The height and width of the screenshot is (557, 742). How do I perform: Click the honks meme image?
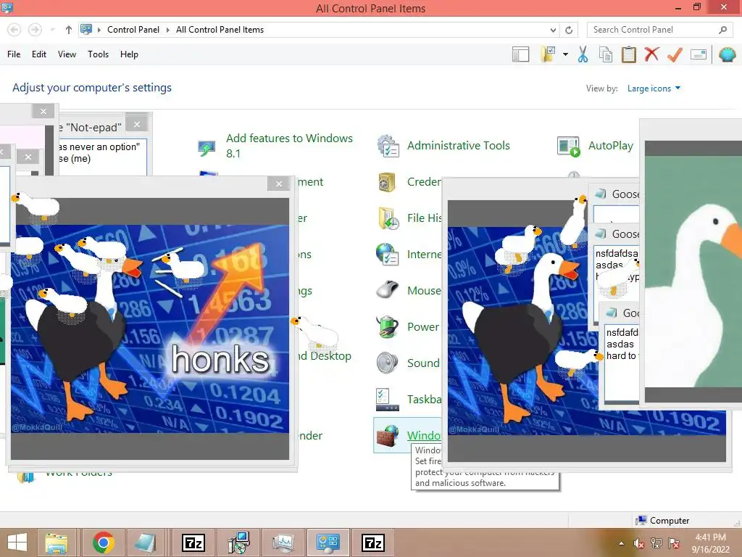[150, 329]
